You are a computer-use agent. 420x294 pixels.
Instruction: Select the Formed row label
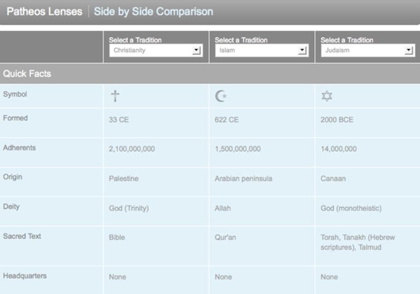point(15,118)
